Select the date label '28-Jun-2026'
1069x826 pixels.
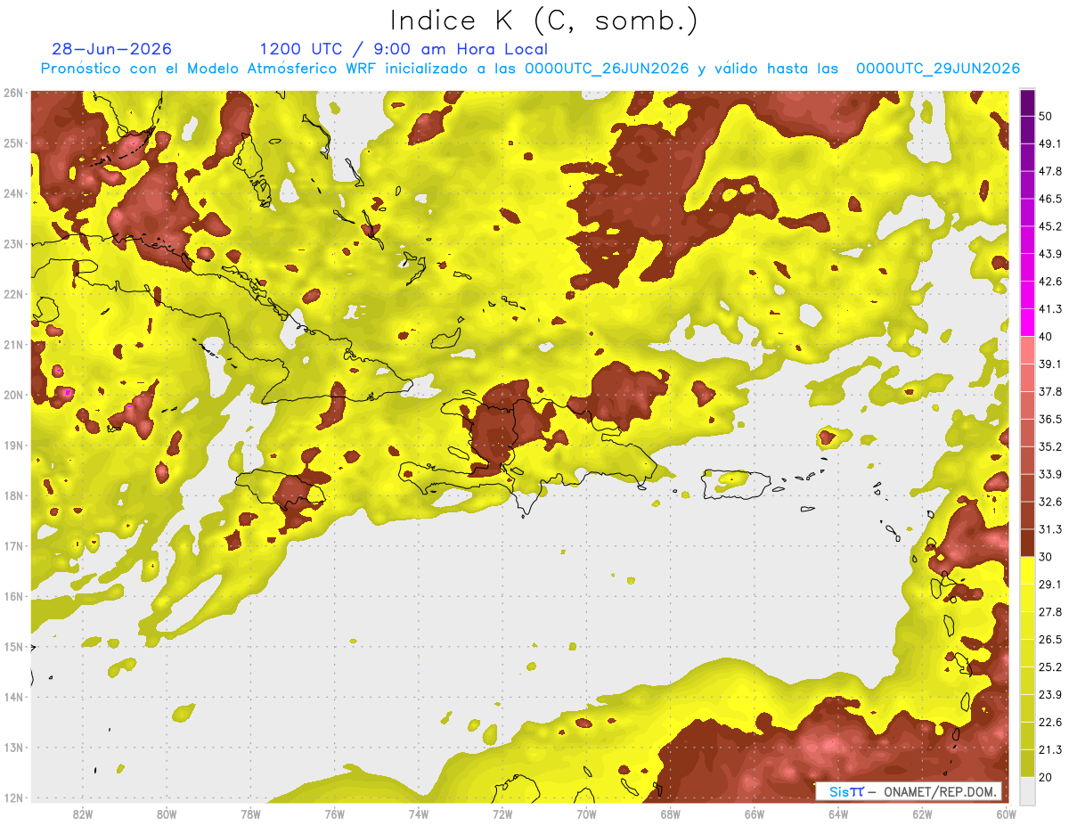112,50
